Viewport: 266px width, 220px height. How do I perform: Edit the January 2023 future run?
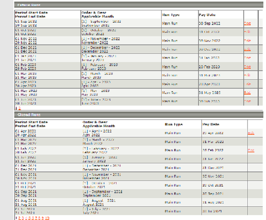[247, 58]
